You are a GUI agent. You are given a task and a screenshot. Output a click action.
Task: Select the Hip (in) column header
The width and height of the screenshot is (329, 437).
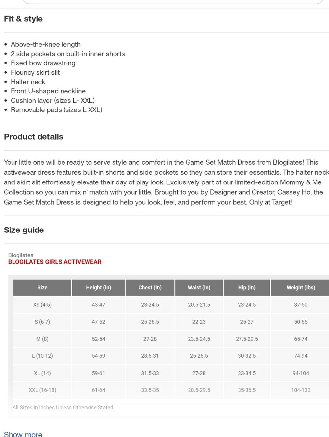pyautogui.click(x=247, y=288)
